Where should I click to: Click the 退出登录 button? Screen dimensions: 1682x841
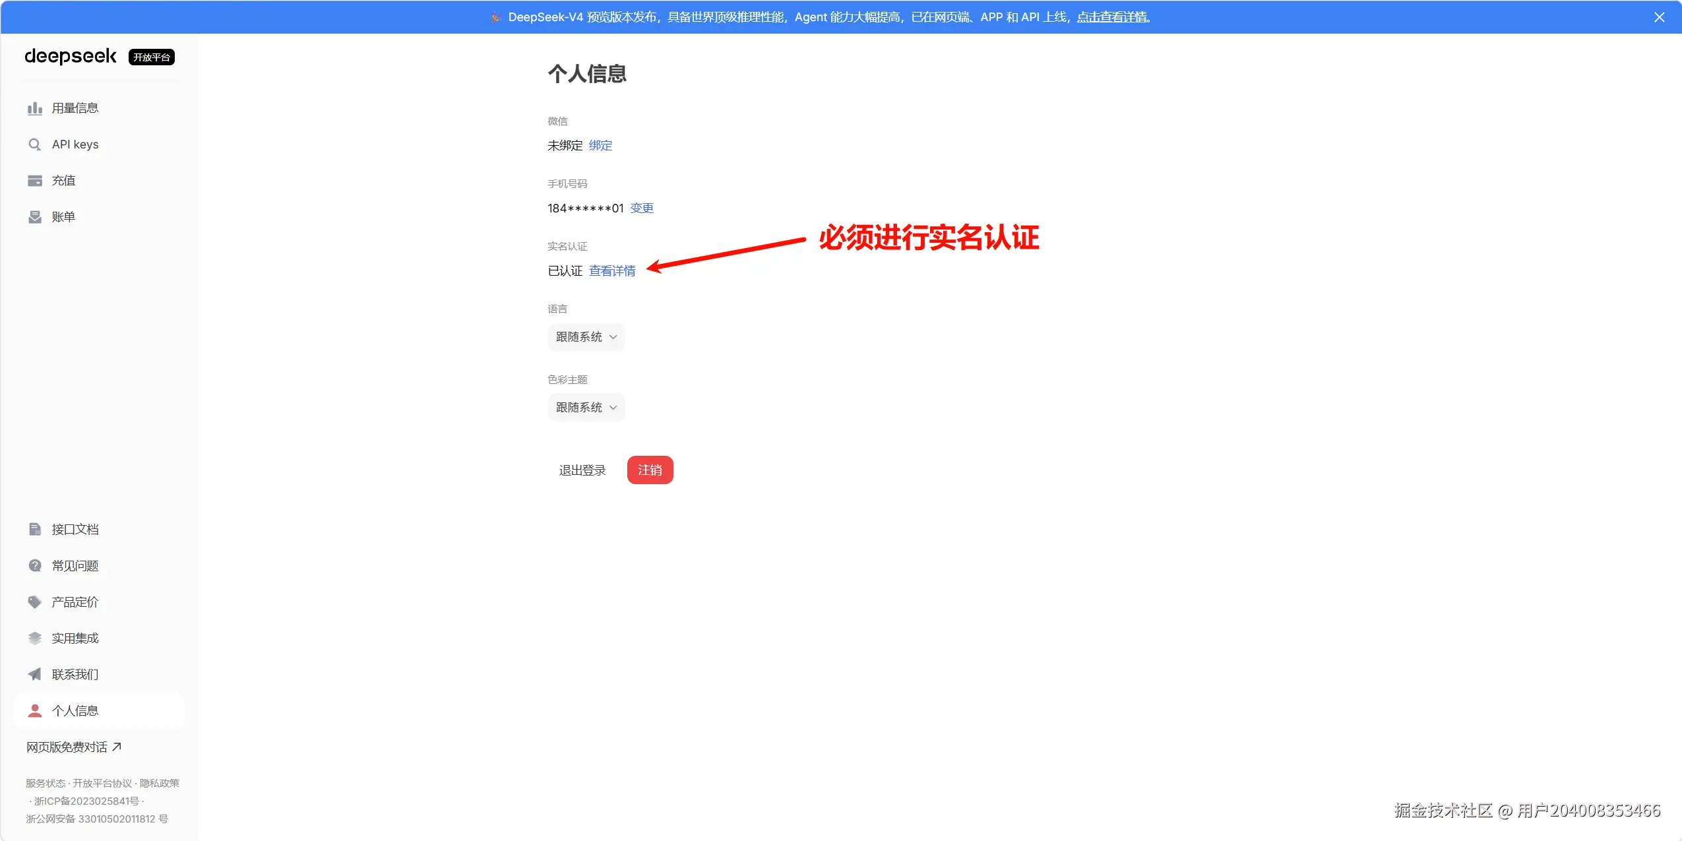[x=582, y=470]
